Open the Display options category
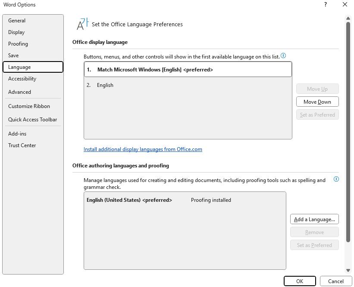The width and height of the screenshot is (354, 287). pyautogui.click(x=33, y=32)
